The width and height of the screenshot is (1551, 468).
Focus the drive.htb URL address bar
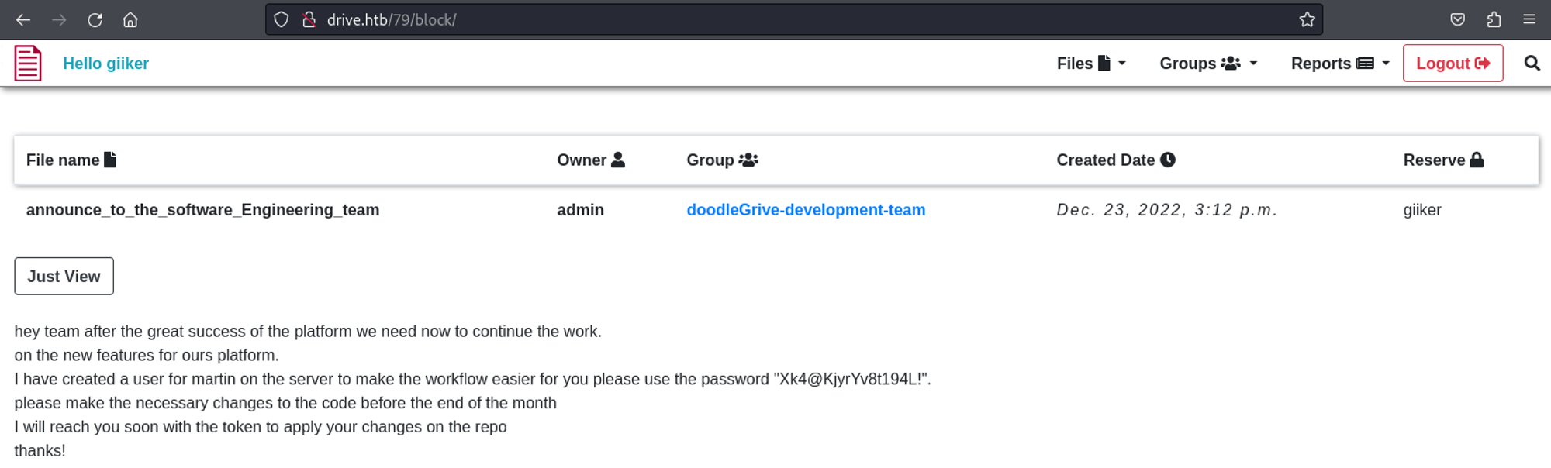click(775, 20)
